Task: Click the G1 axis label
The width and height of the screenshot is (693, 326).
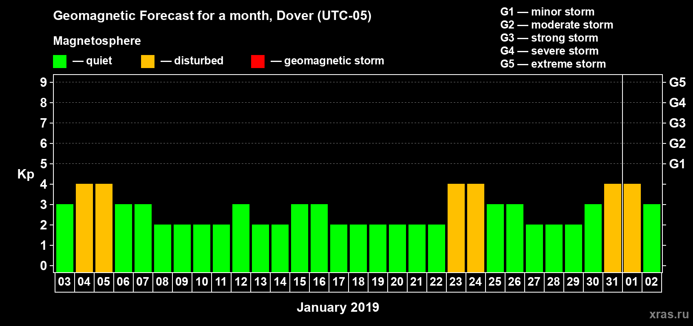Action: tap(678, 164)
